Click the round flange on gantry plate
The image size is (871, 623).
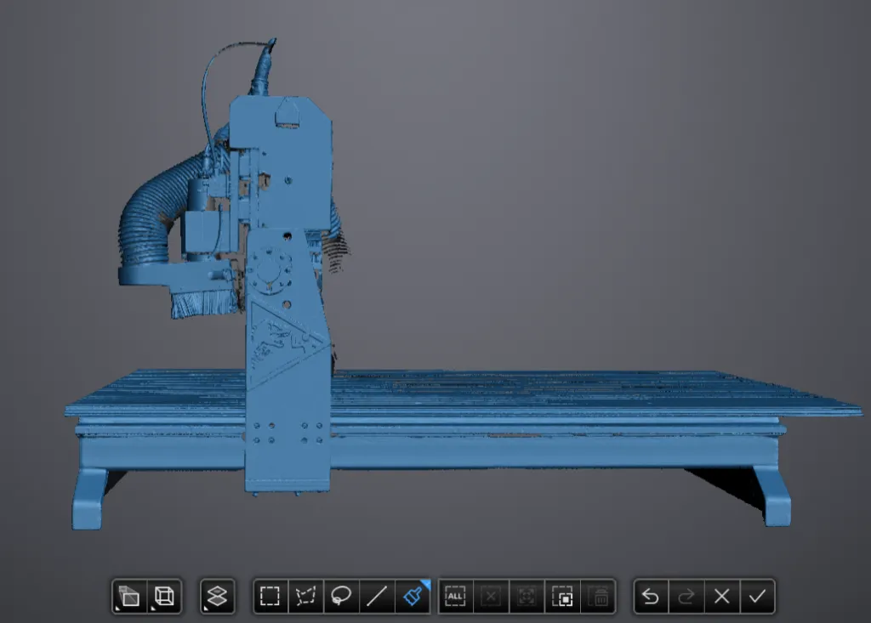tap(271, 273)
